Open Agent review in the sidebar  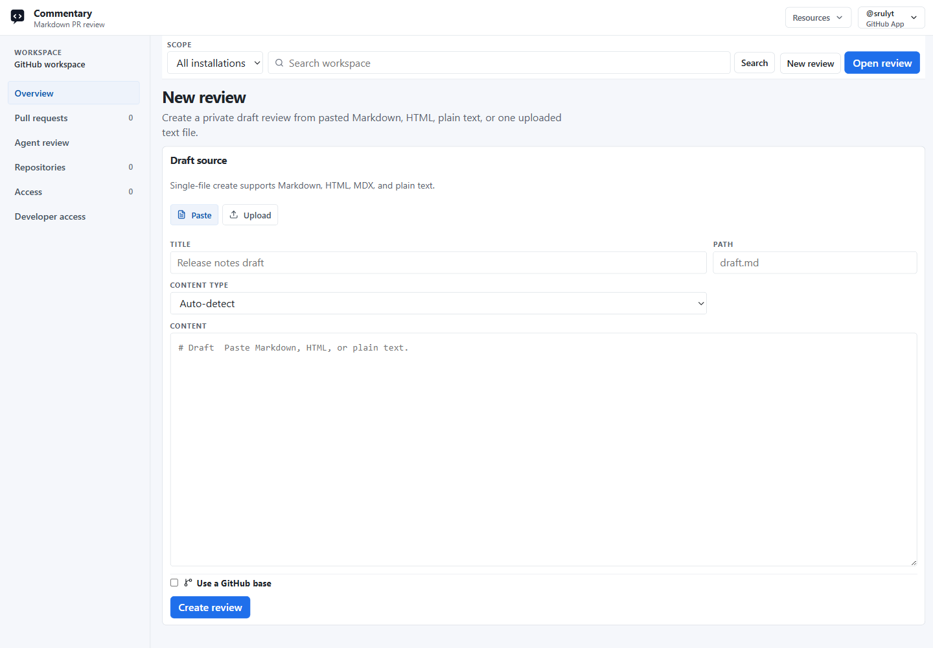(x=74, y=143)
